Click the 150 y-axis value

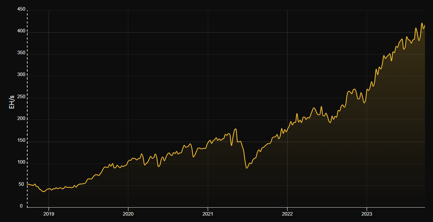[x=21, y=141]
